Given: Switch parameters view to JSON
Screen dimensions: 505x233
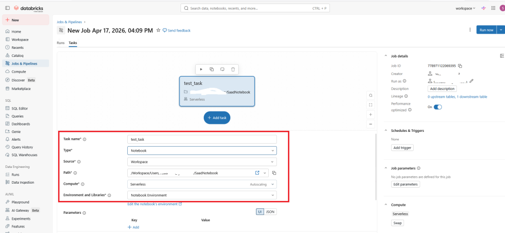Looking at the screenshot, I should point(270,211).
